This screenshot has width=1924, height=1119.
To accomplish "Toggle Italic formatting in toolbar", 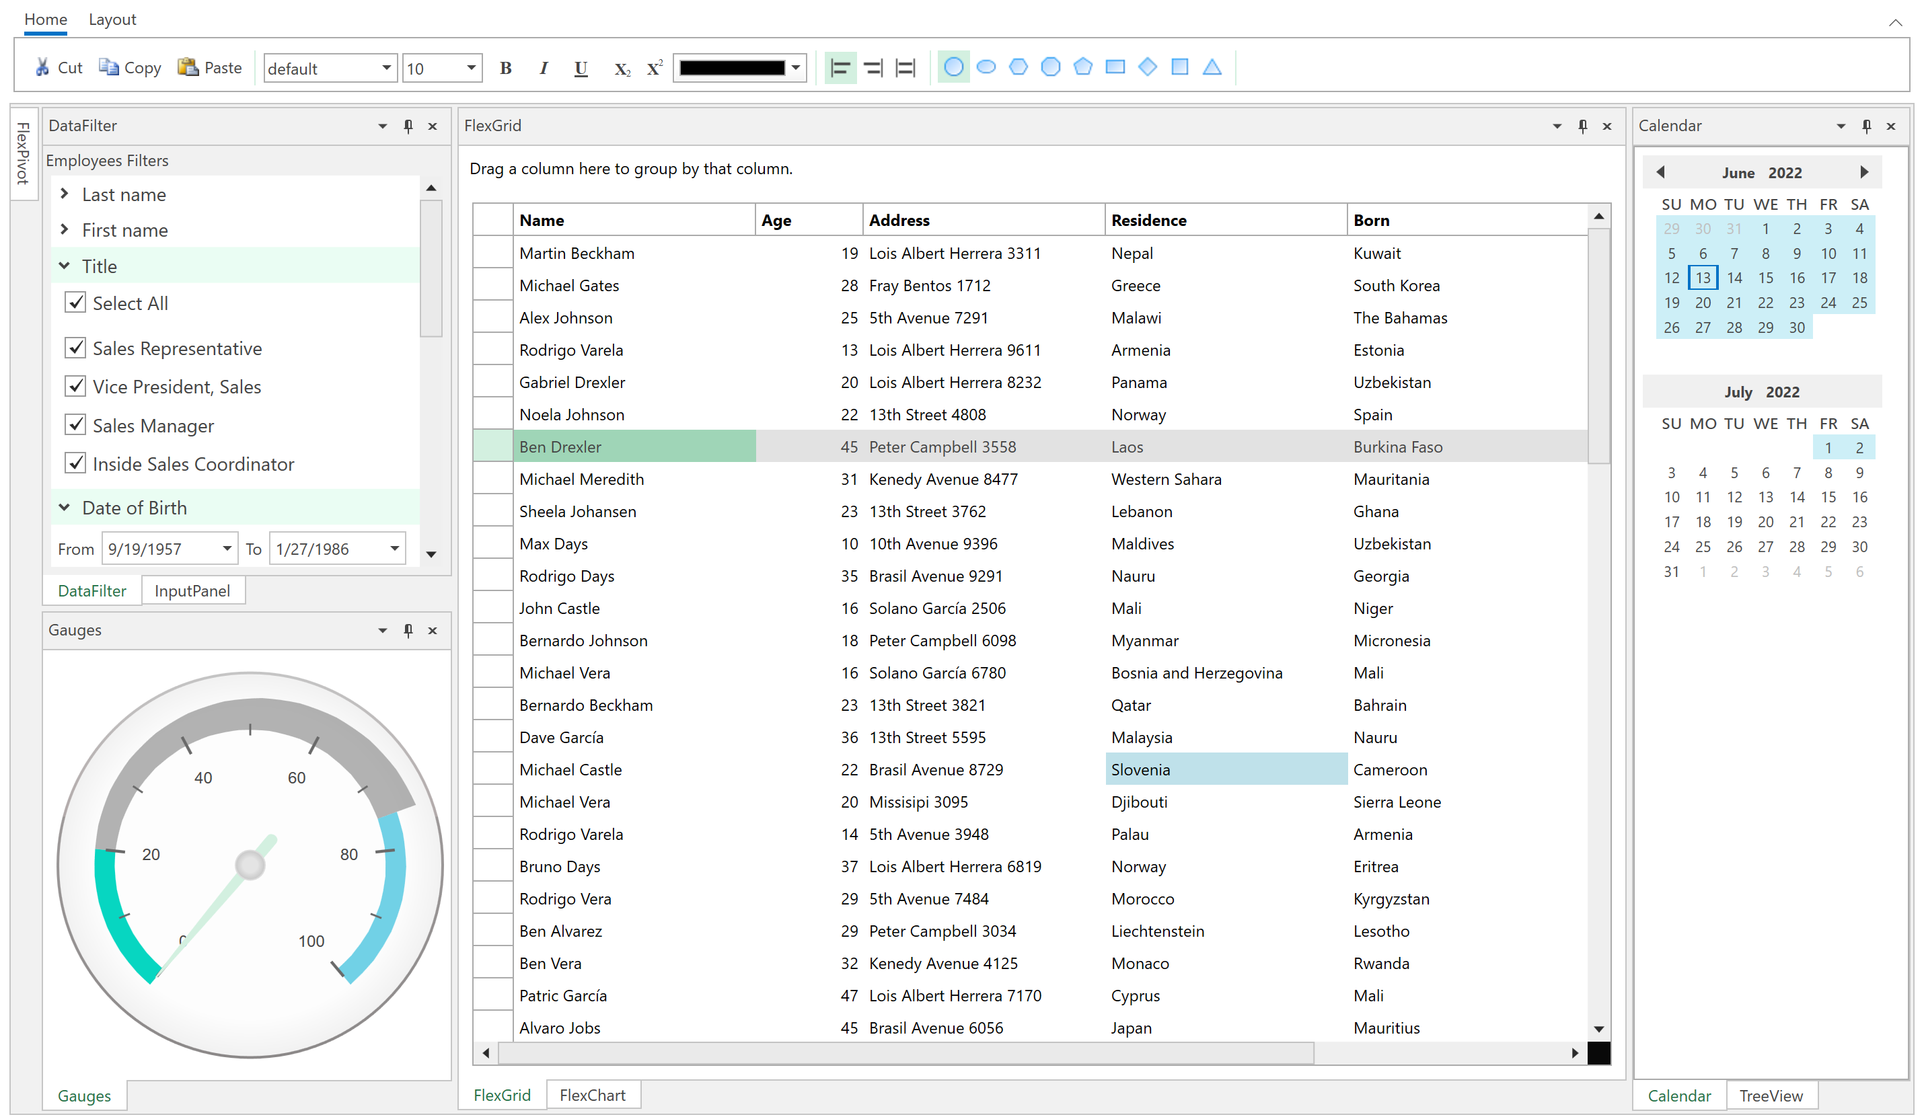I will (x=544, y=68).
